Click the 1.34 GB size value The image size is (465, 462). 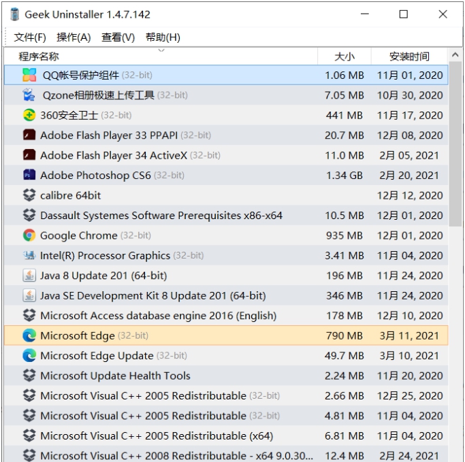tap(344, 175)
